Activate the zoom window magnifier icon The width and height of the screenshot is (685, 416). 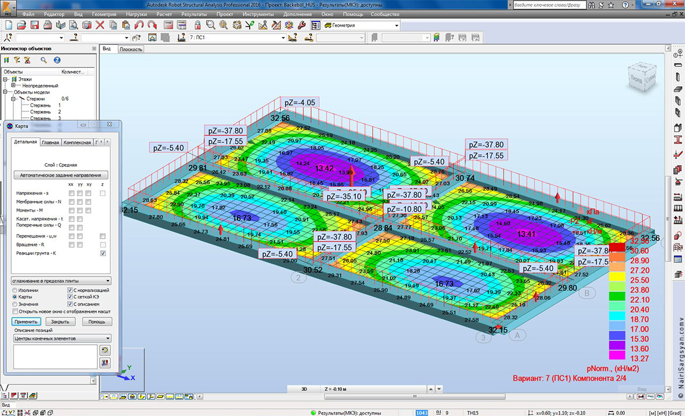(211, 25)
